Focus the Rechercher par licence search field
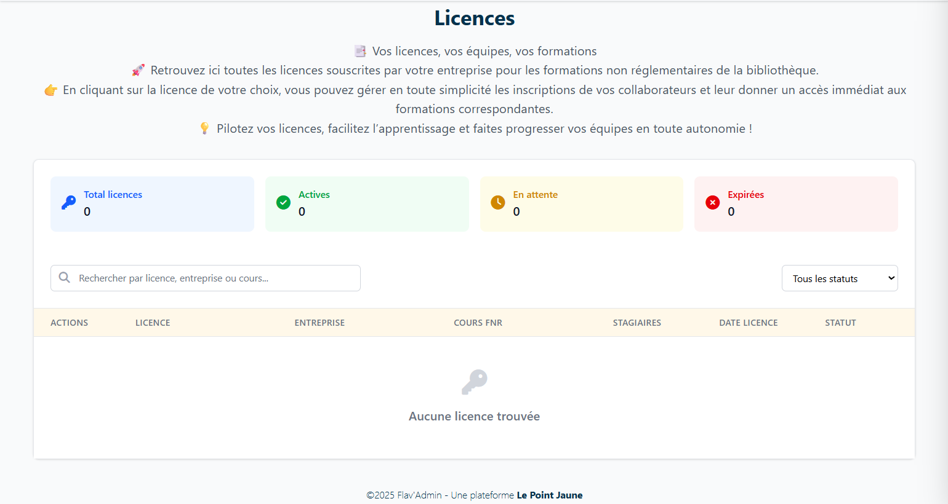The width and height of the screenshot is (948, 504). point(206,278)
